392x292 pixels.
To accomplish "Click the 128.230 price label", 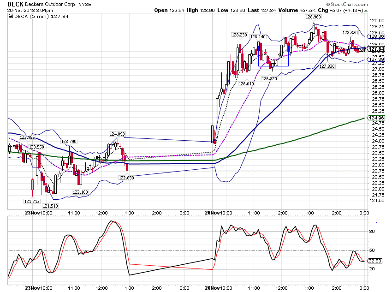I will pos(239,35).
